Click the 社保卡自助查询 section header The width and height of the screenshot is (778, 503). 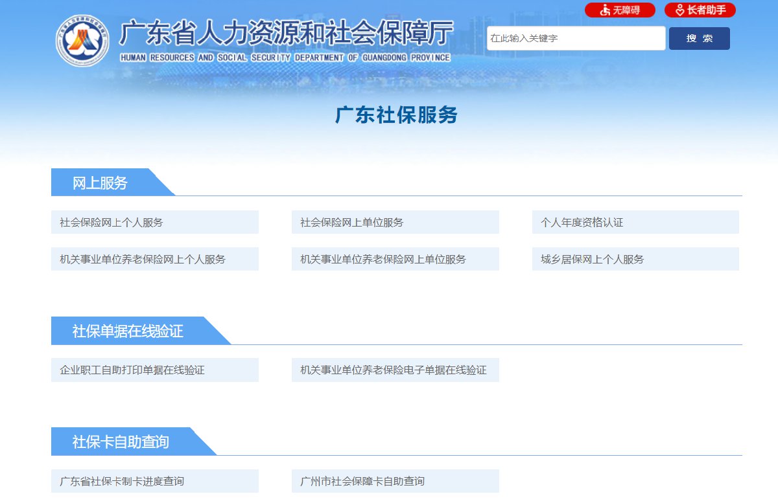pos(121,442)
